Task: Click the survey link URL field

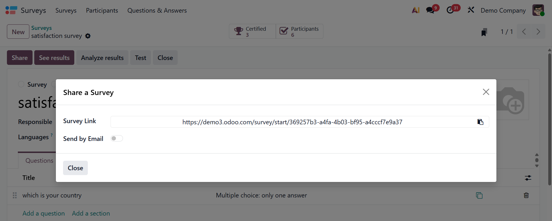Action: tap(292, 122)
